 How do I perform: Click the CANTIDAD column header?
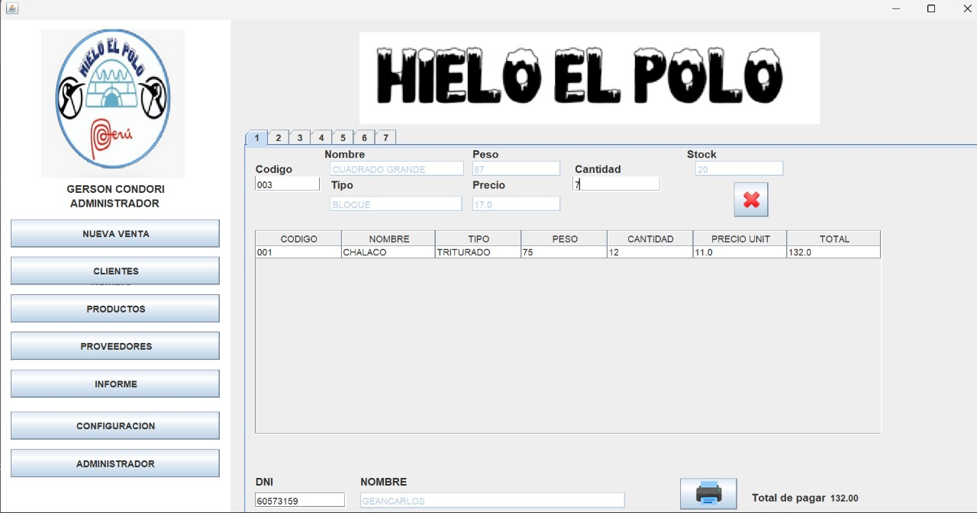[x=650, y=239]
